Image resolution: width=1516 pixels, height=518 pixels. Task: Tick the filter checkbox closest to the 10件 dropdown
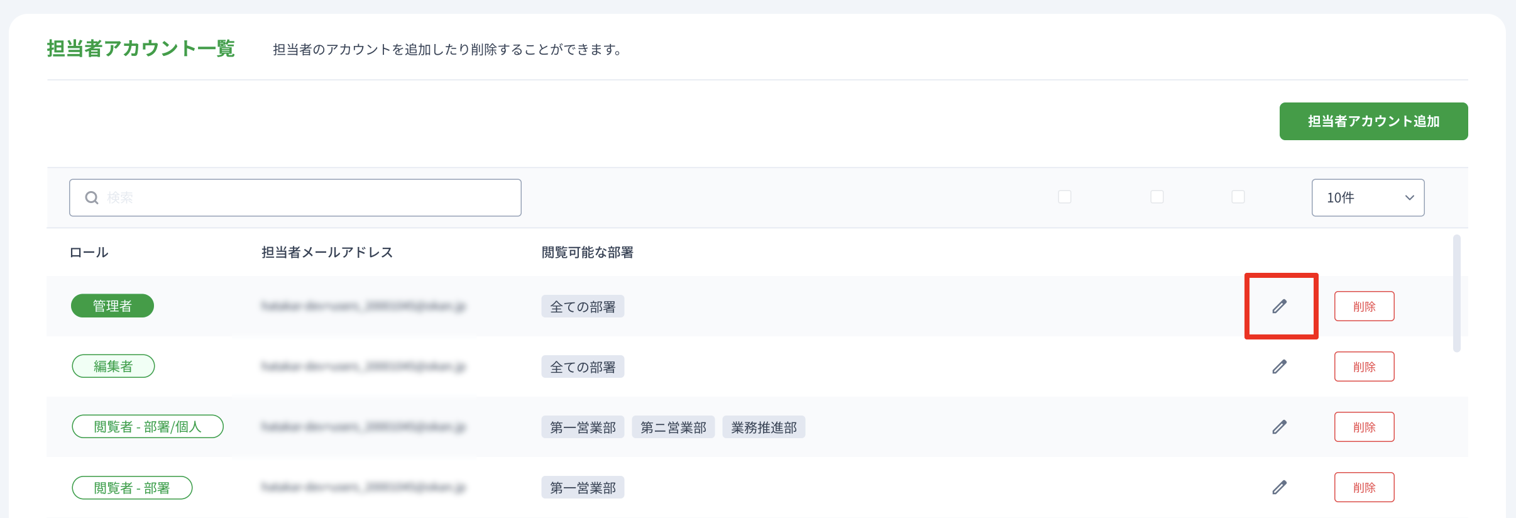[1238, 197]
